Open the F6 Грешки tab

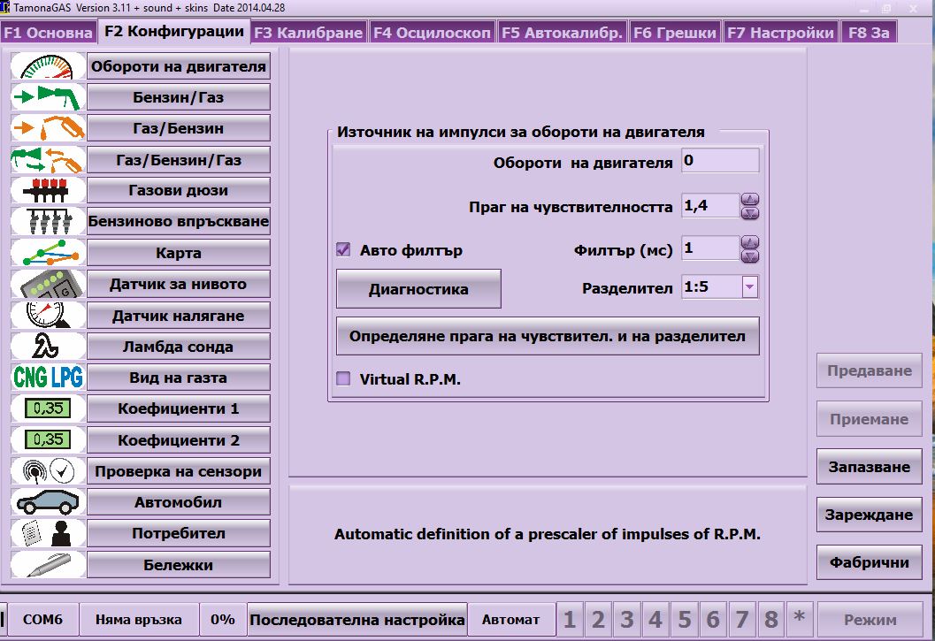click(674, 33)
